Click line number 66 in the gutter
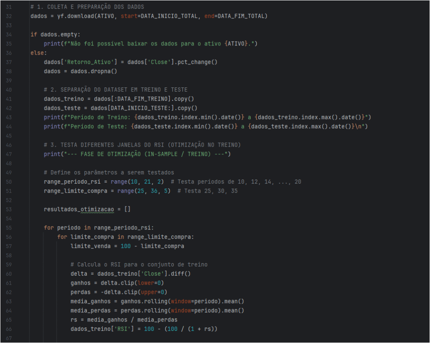This screenshot has width=430, height=343. (9, 329)
